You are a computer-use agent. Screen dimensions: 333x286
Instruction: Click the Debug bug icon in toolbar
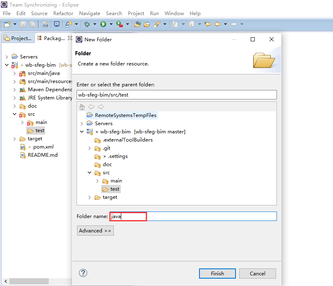(87, 24)
